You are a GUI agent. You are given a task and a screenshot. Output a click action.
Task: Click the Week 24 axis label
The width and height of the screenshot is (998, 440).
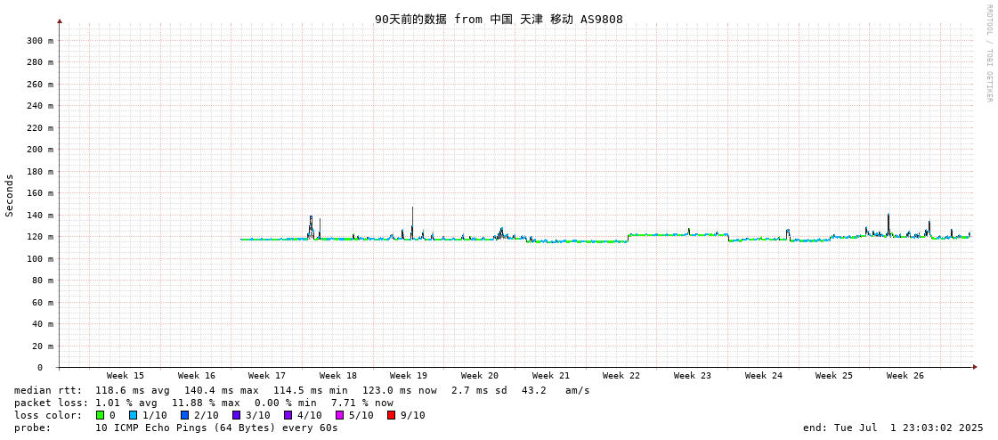[763, 376]
